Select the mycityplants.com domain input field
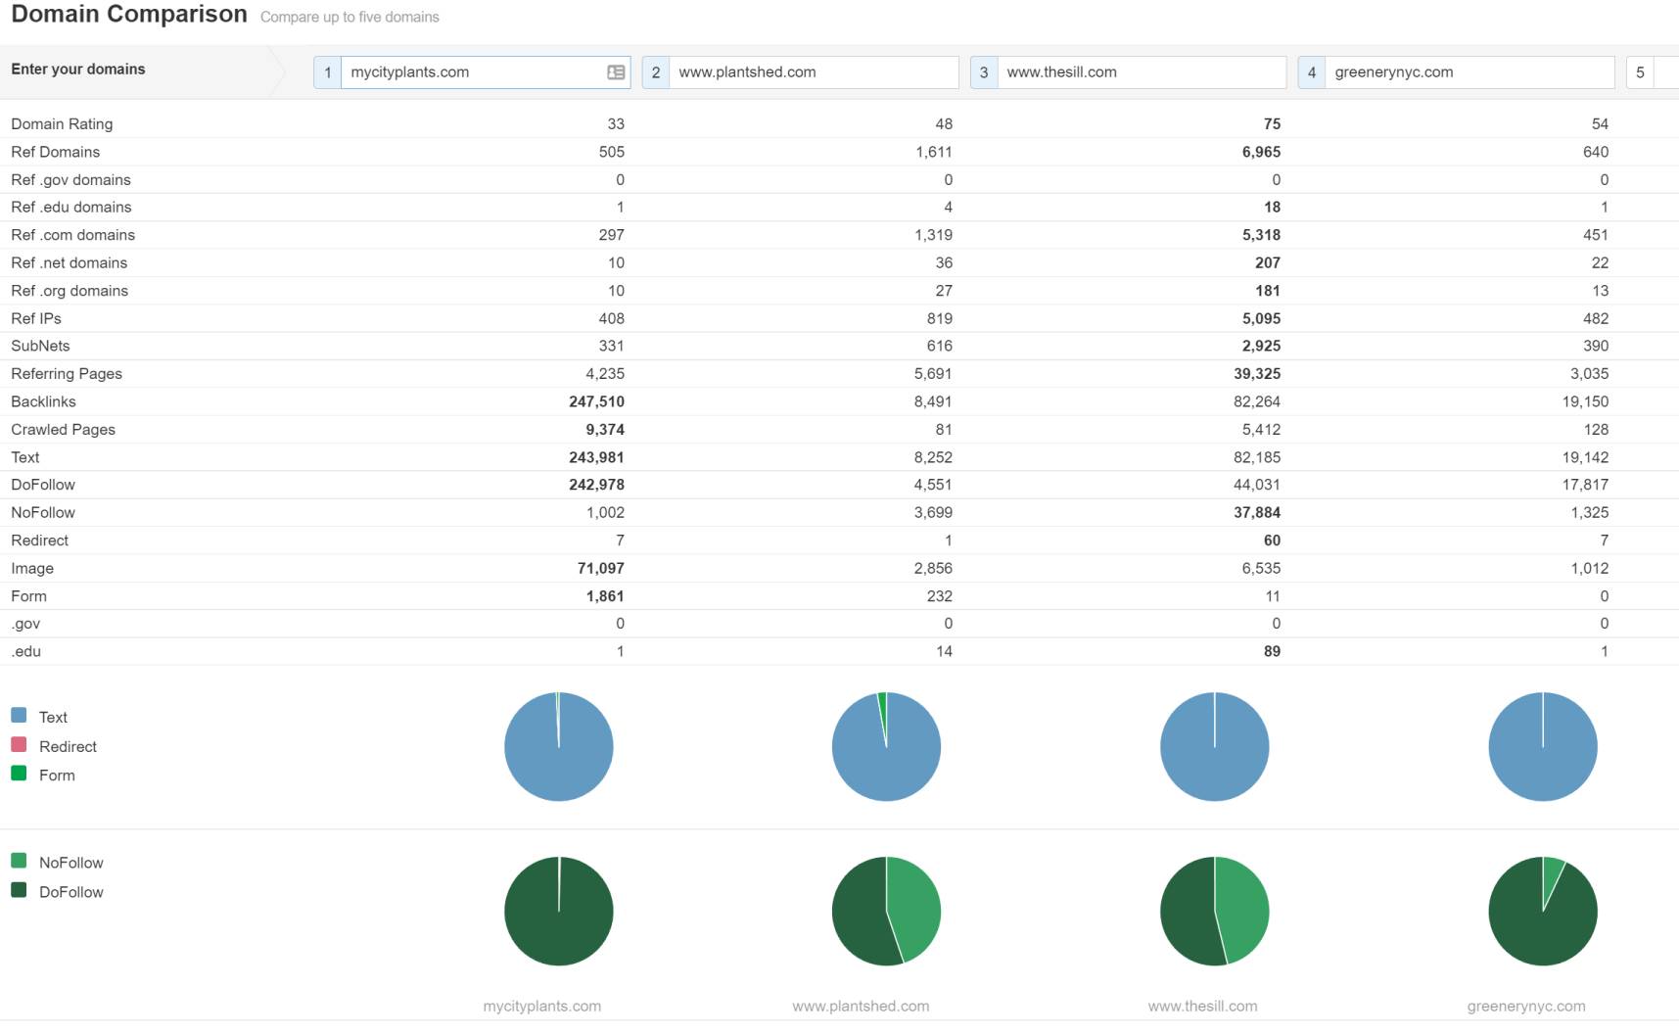The width and height of the screenshot is (1679, 1034). [x=486, y=72]
